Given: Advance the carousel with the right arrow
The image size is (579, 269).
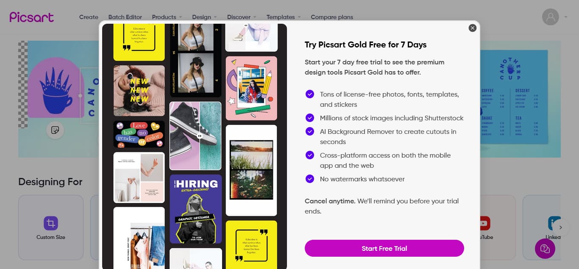Looking at the screenshot, I should click(560, 227).
